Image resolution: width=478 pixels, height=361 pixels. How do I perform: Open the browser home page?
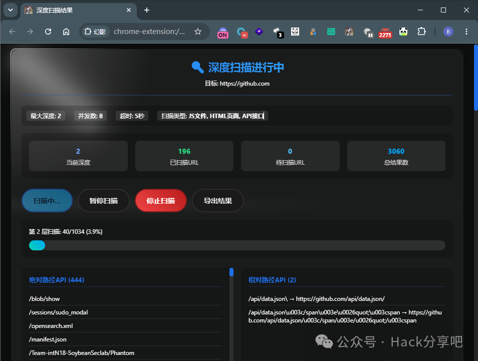(66, 32)
